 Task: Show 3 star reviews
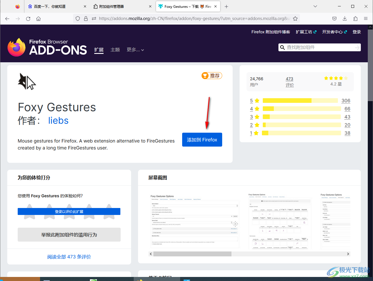tap(254, 117)
